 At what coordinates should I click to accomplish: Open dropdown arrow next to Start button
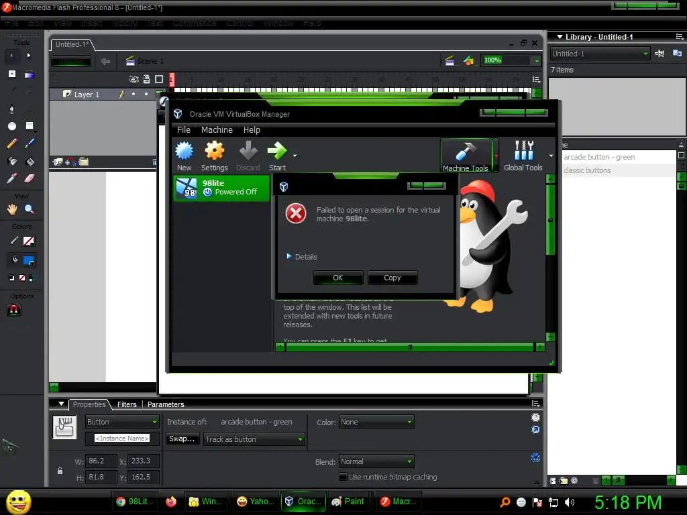tap(295, 156)
